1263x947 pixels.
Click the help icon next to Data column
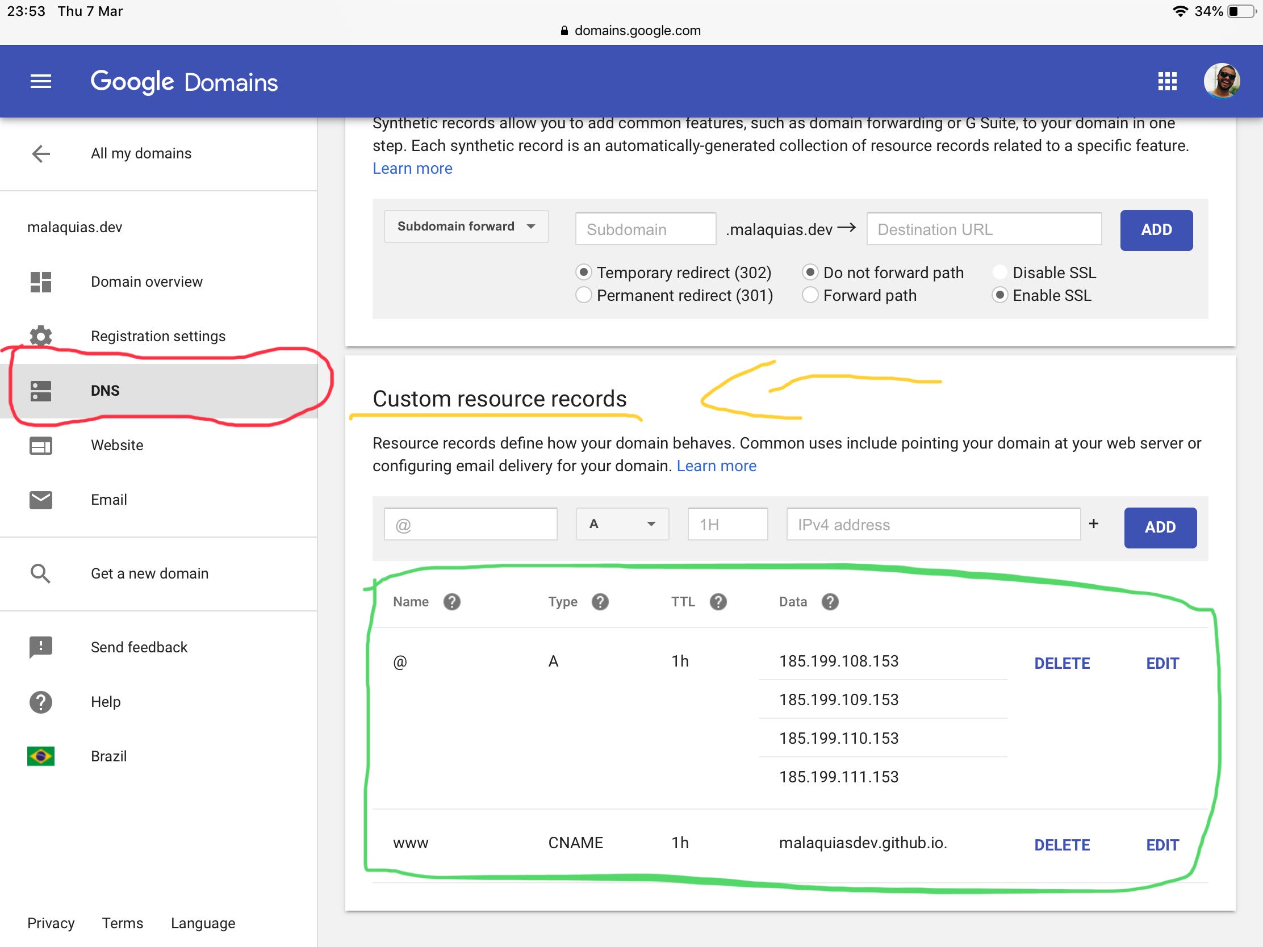830,602
